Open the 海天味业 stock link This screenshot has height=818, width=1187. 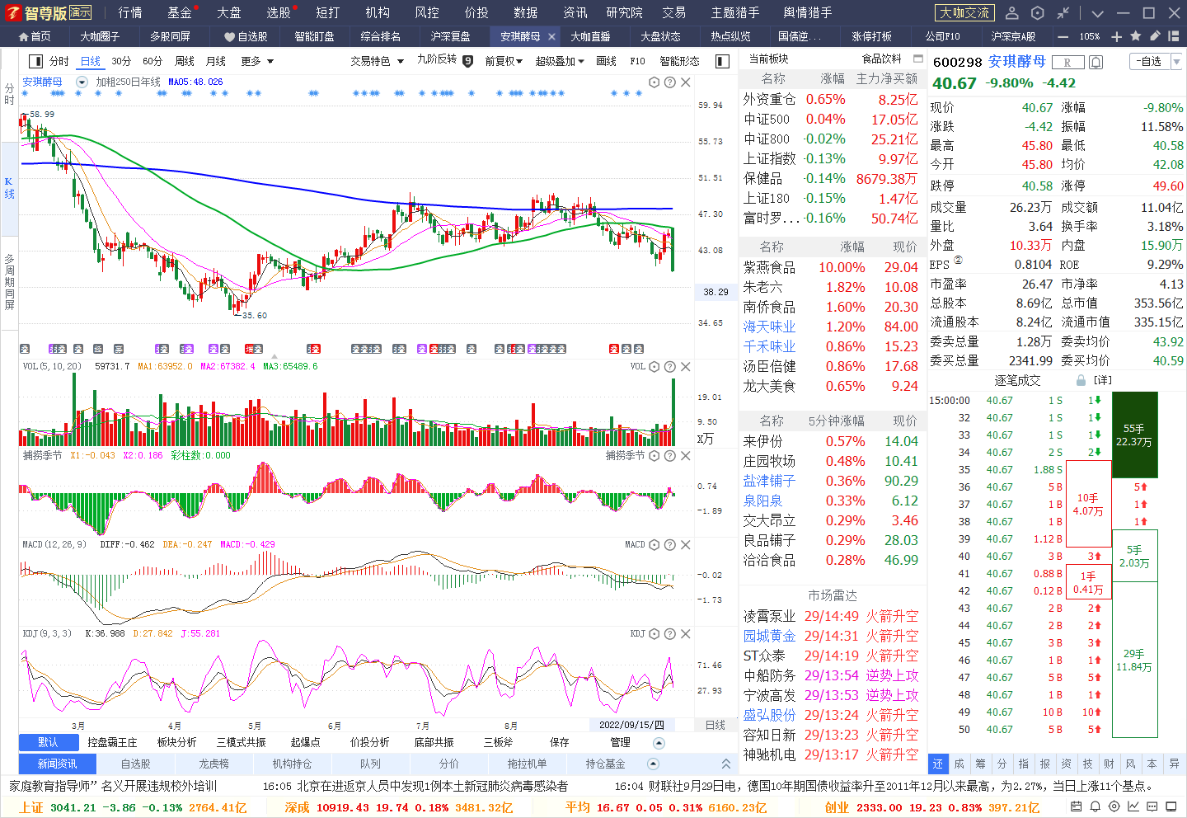coord(769,327)
